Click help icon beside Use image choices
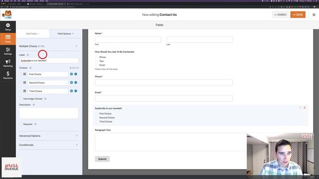Viewport: 319px width, 179px height. (45, 98)
